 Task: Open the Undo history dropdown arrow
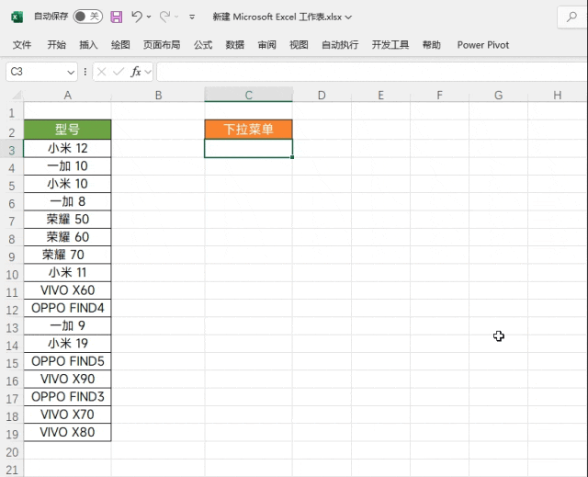click(149, 17)
